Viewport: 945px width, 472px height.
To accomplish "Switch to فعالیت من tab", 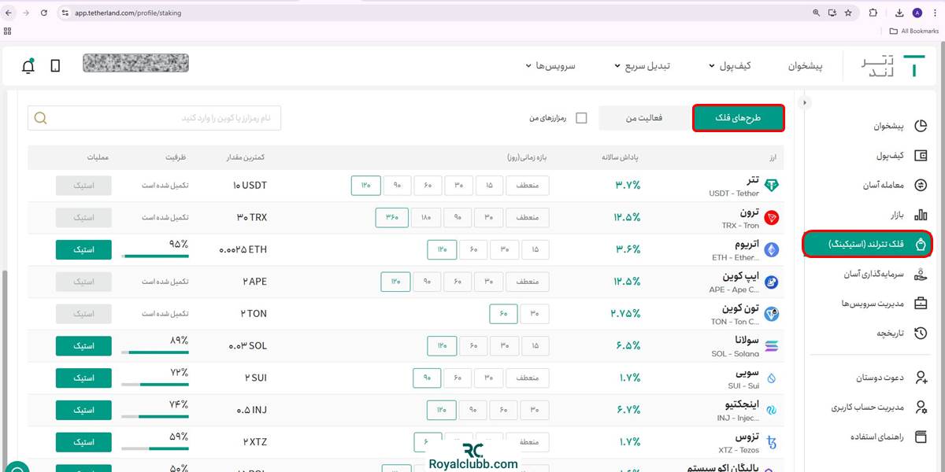I will coord(644,118).
